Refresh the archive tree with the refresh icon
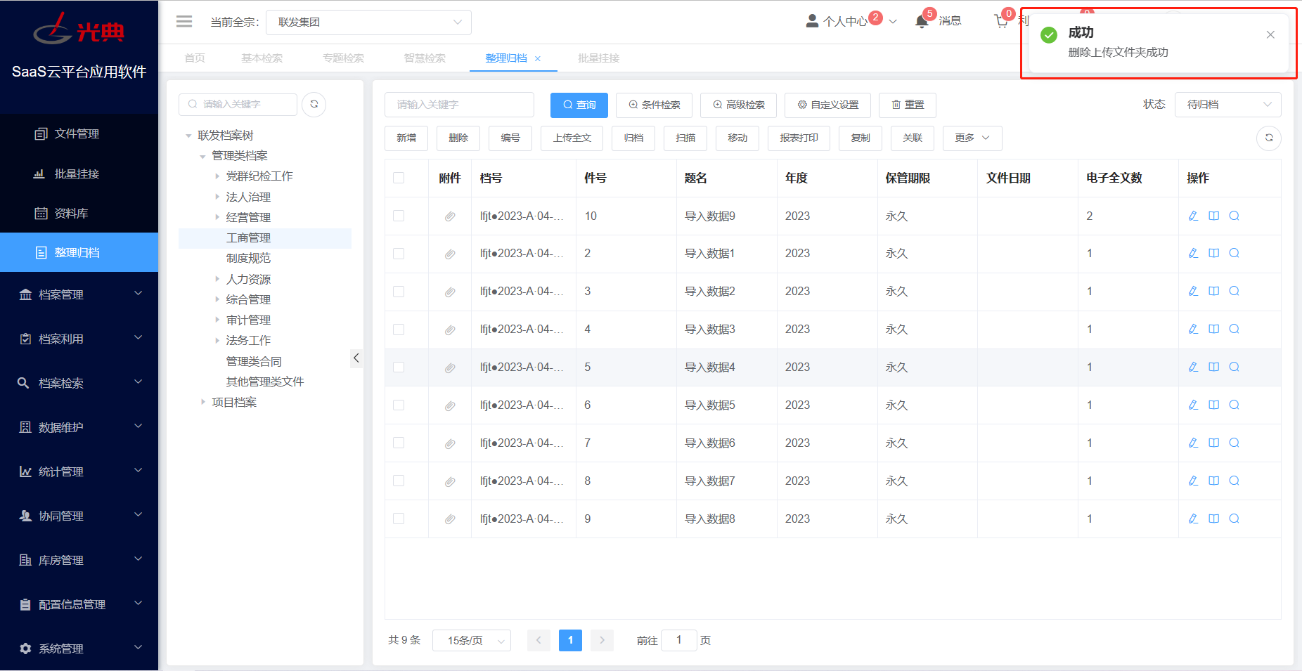 pos(314,104)
